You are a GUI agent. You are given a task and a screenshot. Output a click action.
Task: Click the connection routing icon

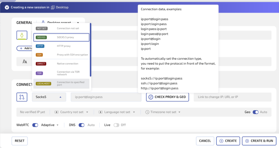[x=22, y=97]
